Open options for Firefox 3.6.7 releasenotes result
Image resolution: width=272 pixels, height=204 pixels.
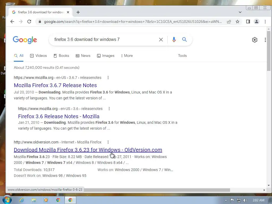point(108,78)
